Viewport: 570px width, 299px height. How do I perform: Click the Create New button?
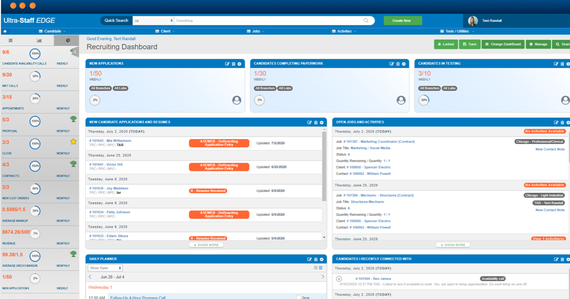coord(403,21)
